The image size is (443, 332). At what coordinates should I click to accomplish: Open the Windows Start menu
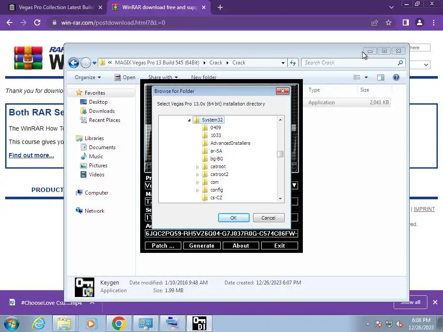pos(11,323)
